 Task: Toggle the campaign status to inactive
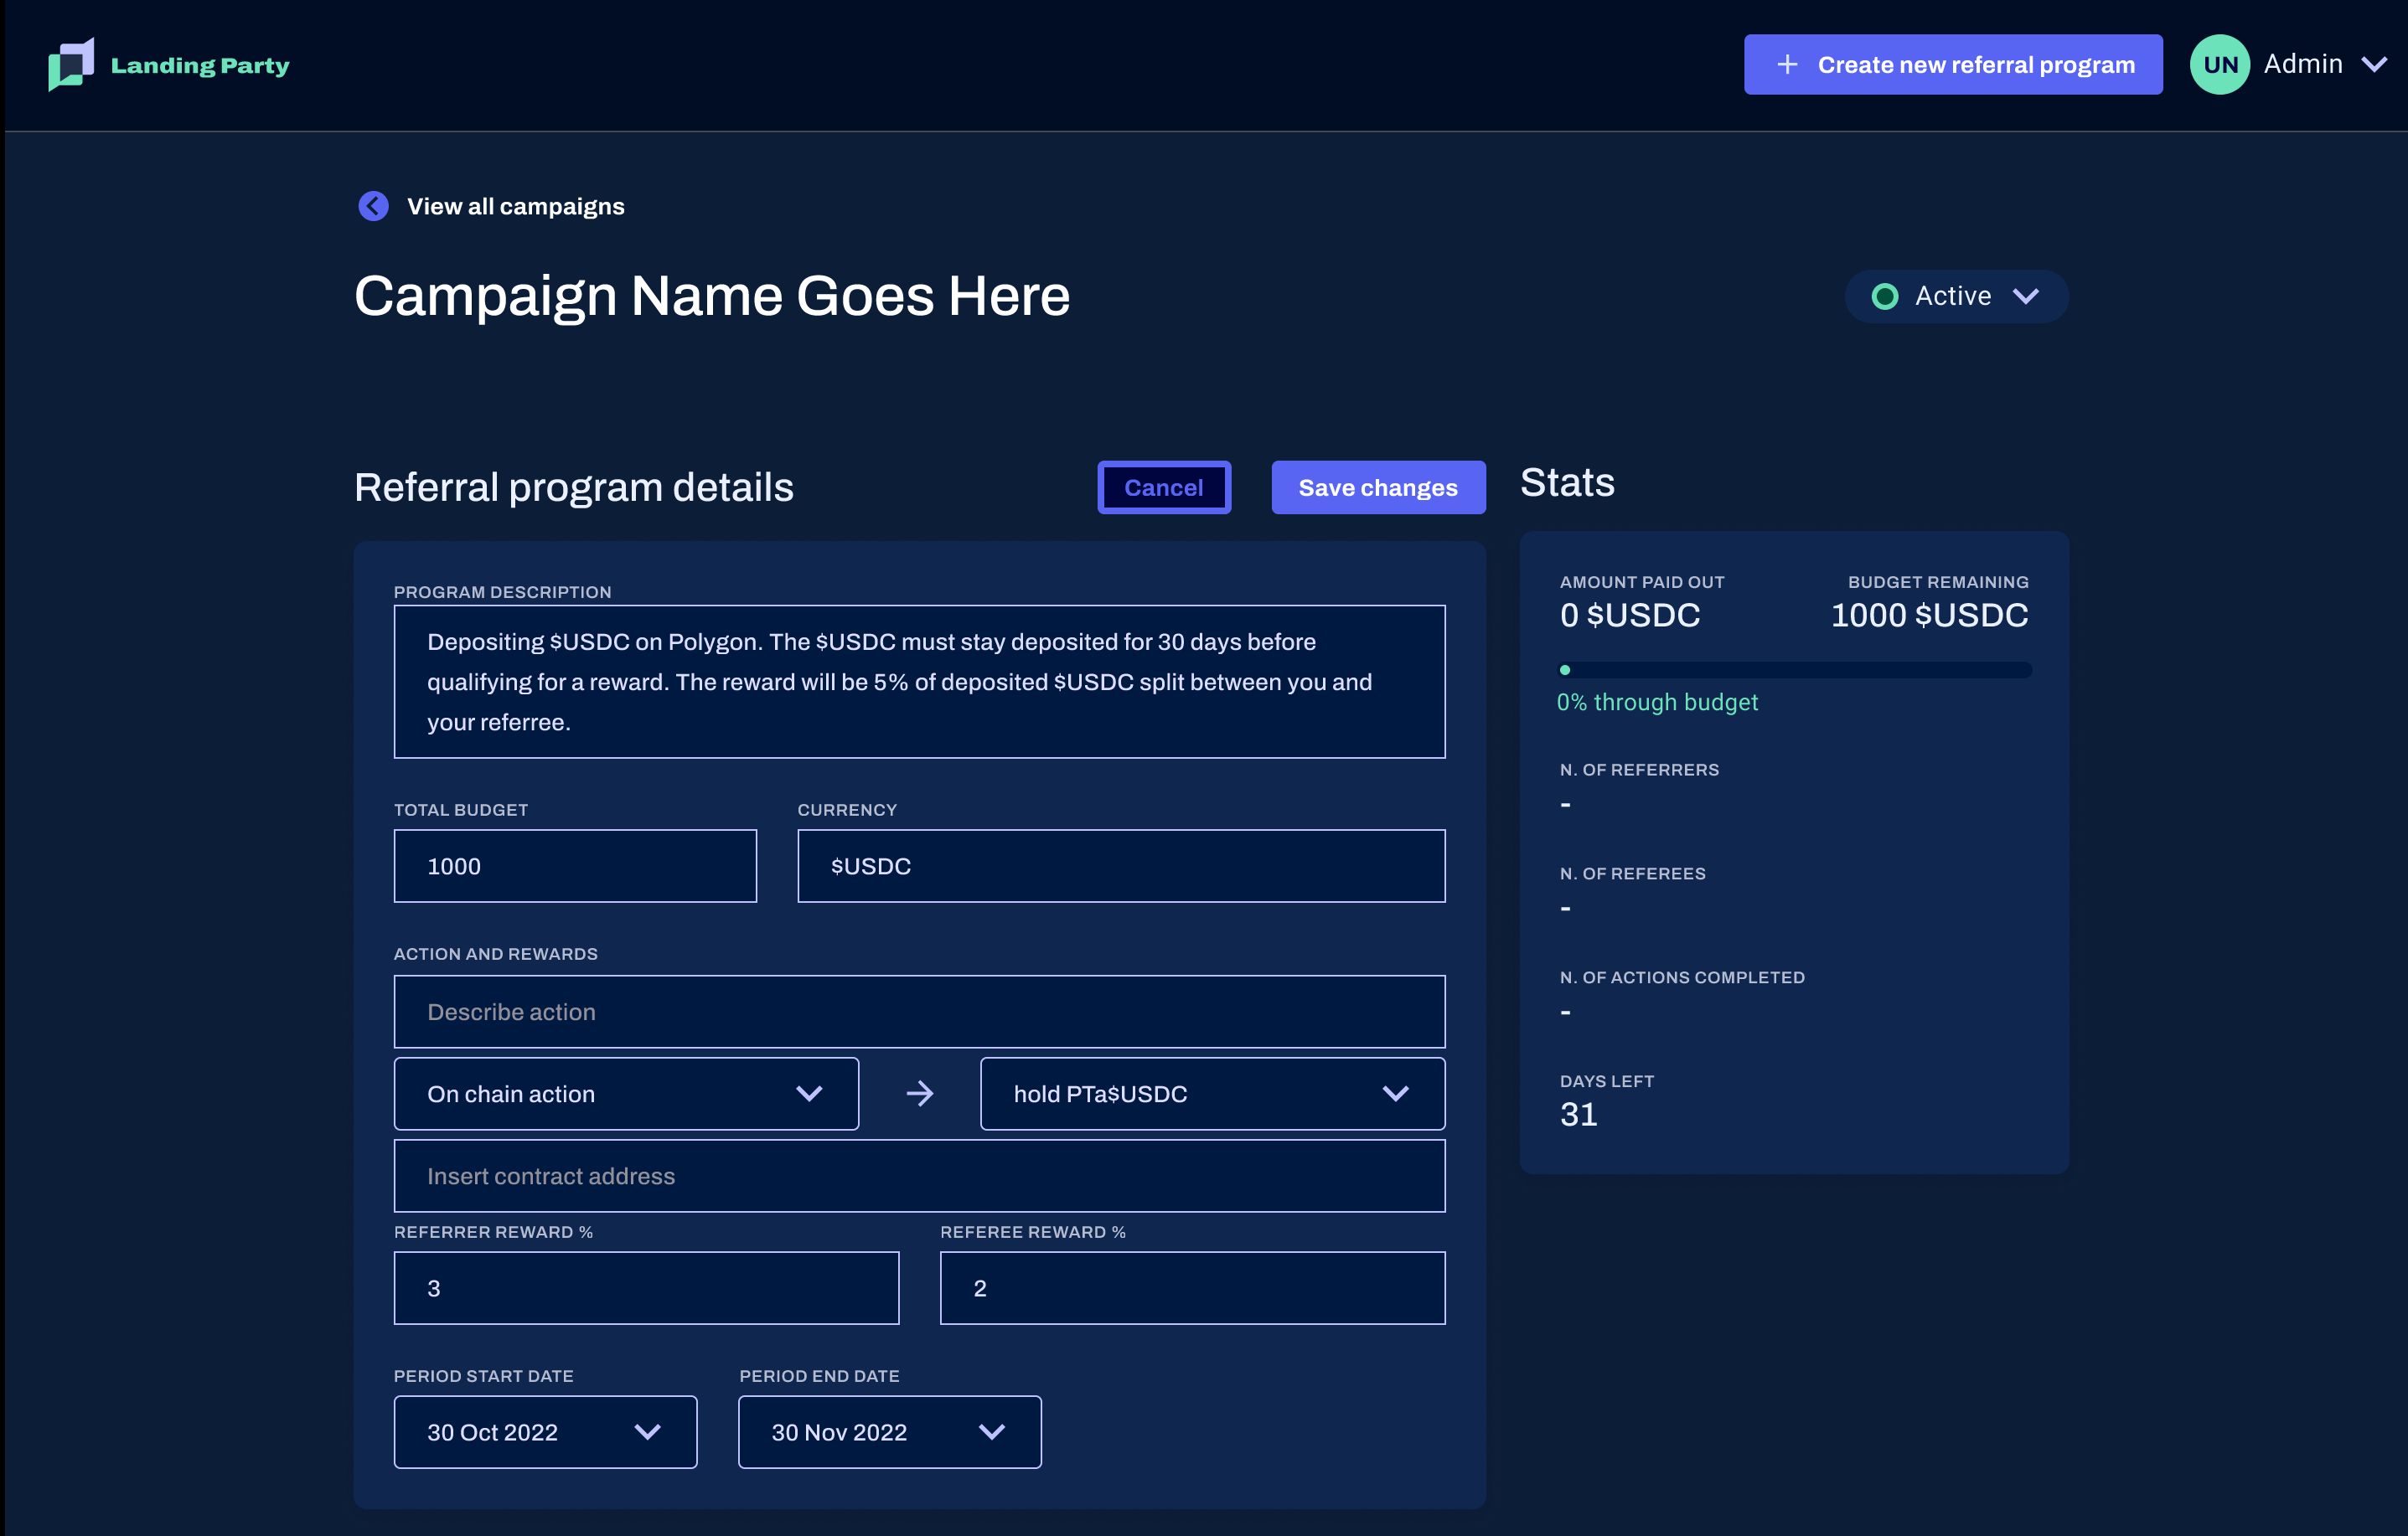[1953, 295]
